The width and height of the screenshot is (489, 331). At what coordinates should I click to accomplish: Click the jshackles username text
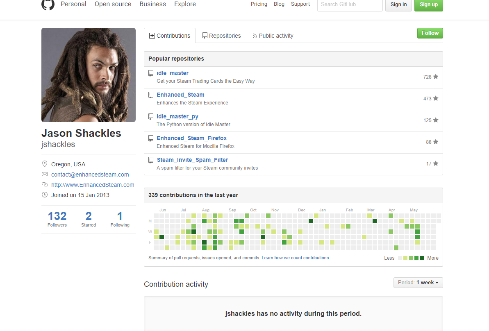pos(58,144)
